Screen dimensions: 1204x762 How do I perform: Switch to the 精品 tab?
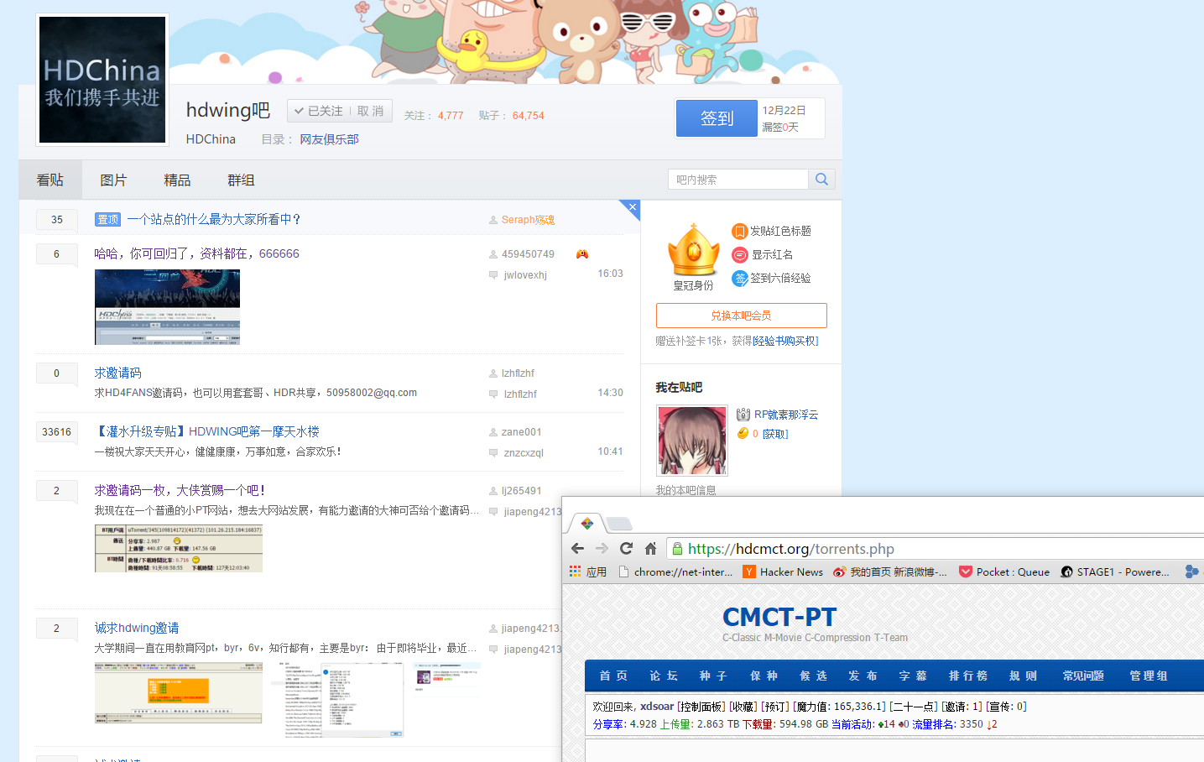pos(177,180)
